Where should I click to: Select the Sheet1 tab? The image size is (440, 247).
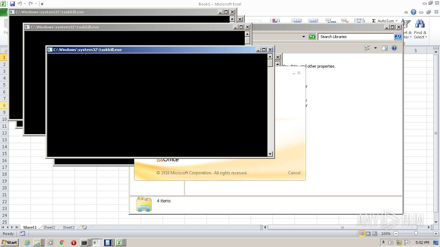pyautogui.click(x=30, y=227)
